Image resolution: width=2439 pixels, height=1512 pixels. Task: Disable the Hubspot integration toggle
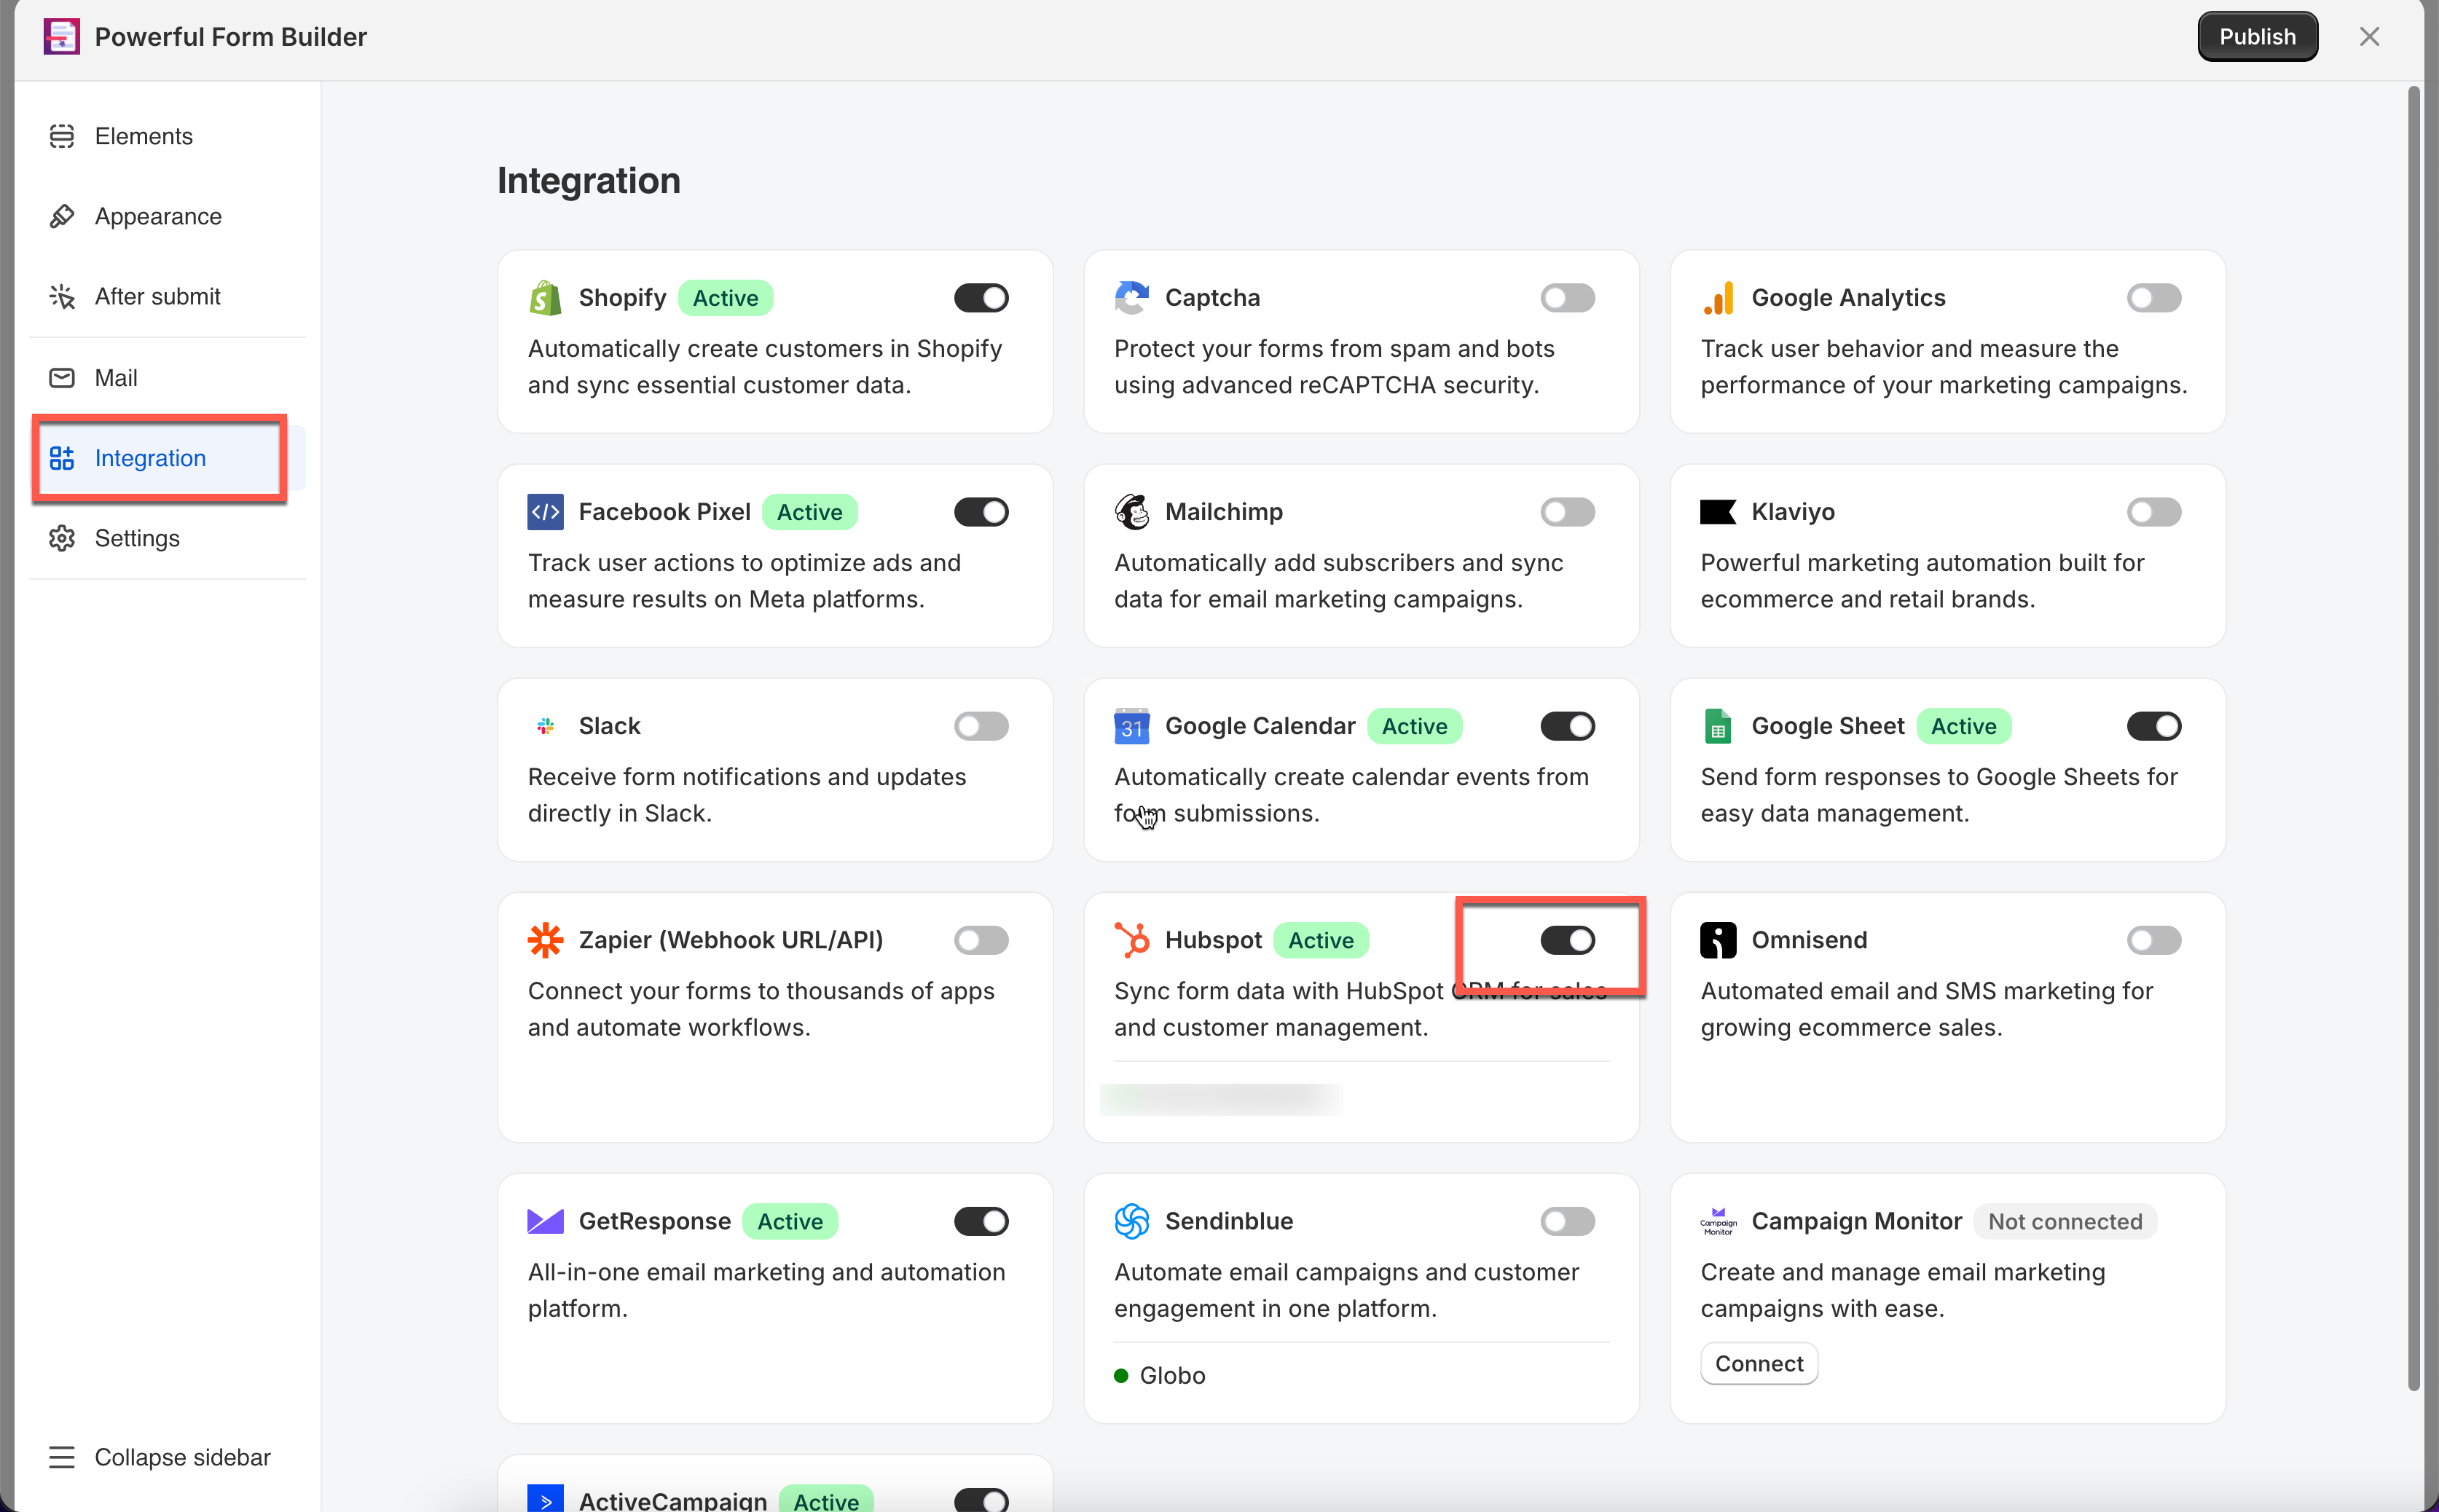coord(1566,940)
